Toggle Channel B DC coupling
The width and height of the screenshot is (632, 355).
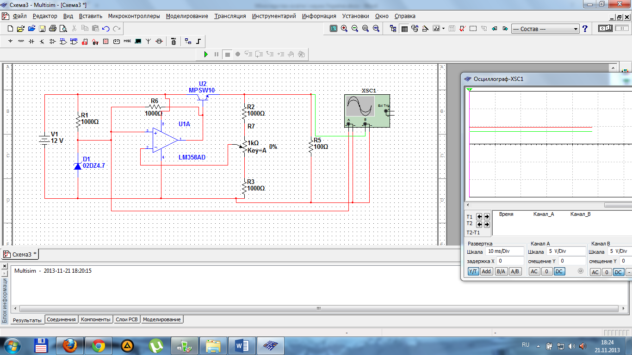click(618, 272)
